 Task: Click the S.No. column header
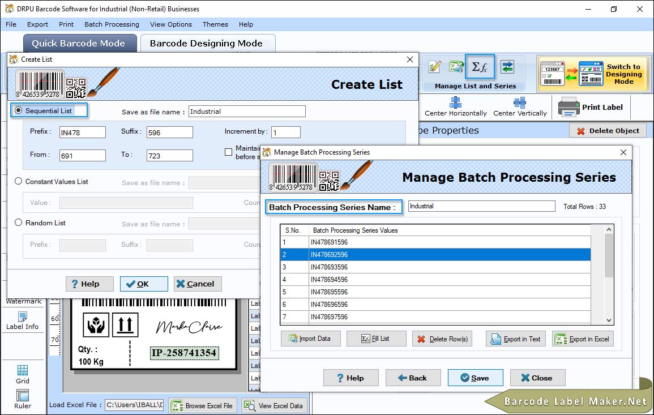(294, 230)
